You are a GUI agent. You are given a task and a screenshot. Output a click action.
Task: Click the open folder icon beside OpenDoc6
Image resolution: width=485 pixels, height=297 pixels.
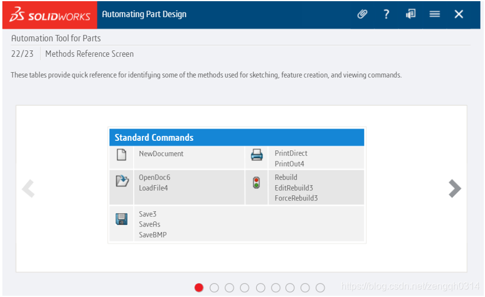pyautogui.click(x=122, y=181)
